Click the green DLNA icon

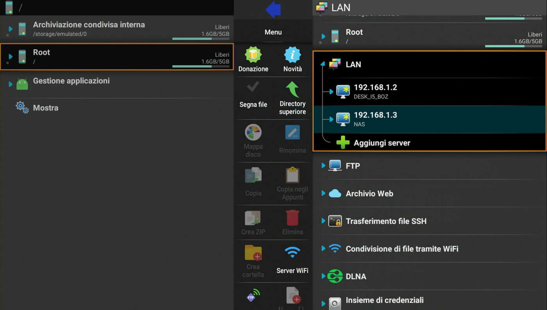[x=335, y=276]
